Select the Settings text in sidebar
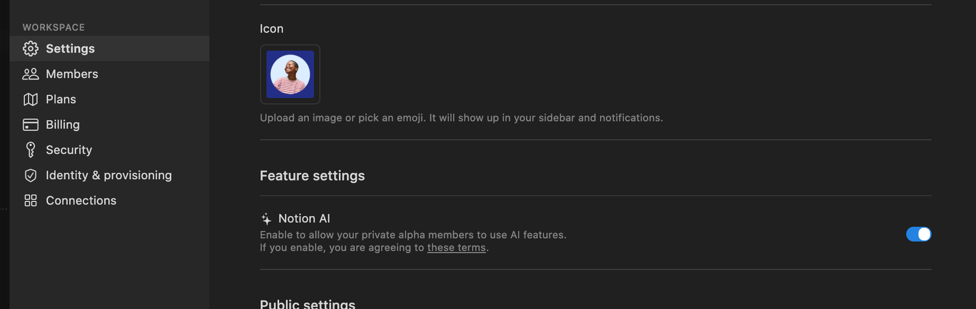This screenshot has width=976, height=309. point(70,49)
